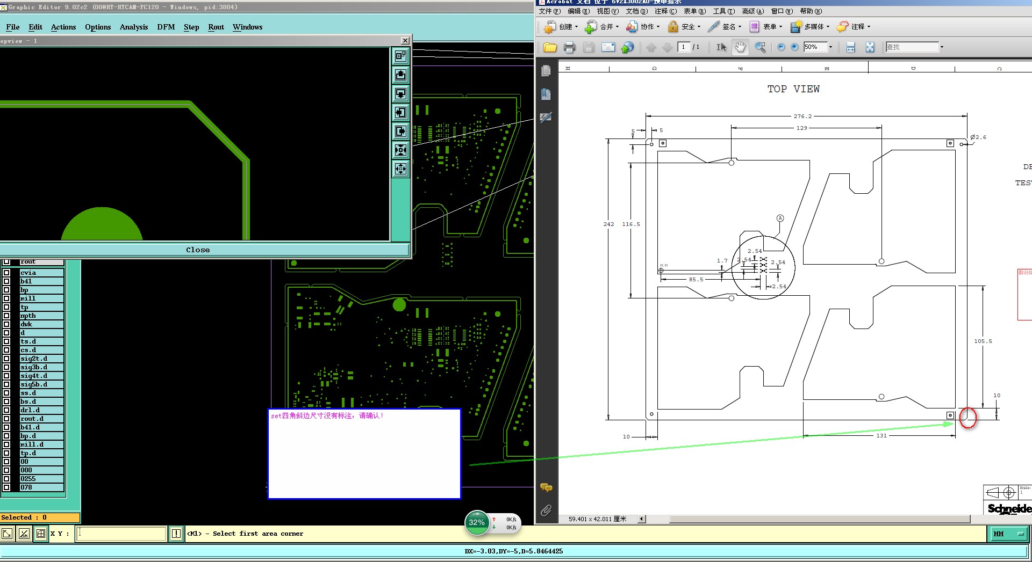Click the pan left arrow icon in popview
This screenshot has width=1032, height=562.
tap(400, 112)
